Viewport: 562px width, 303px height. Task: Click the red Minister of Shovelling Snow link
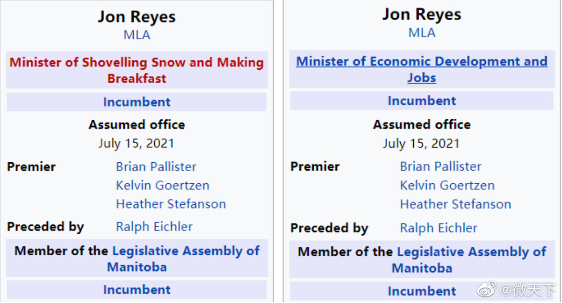pos(137,63)
